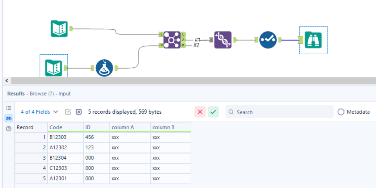The width and height of the screenshot is (376, 188).
Task: Click the list icon atop the Results sidebar
Action: (8, 108)
